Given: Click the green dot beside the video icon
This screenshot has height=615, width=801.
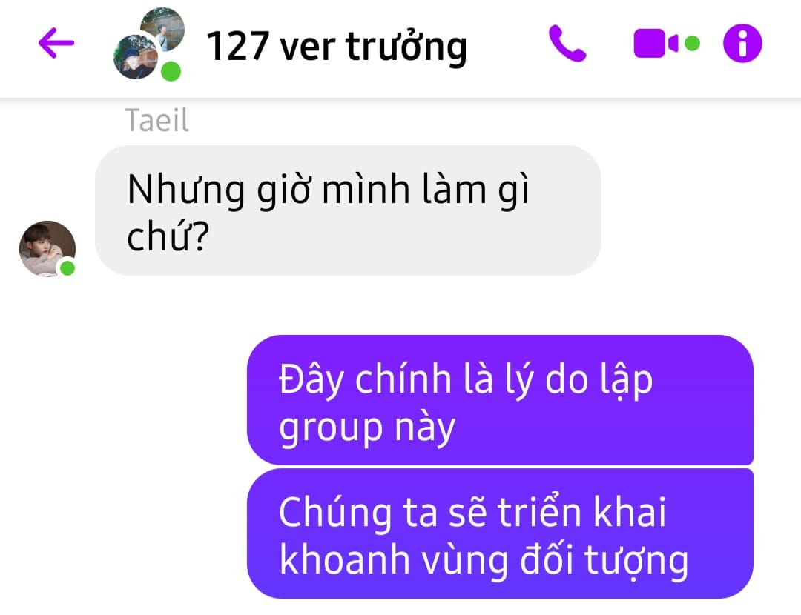Looking at the screenshot, I should pyautogui.click(x=692, y=44).
